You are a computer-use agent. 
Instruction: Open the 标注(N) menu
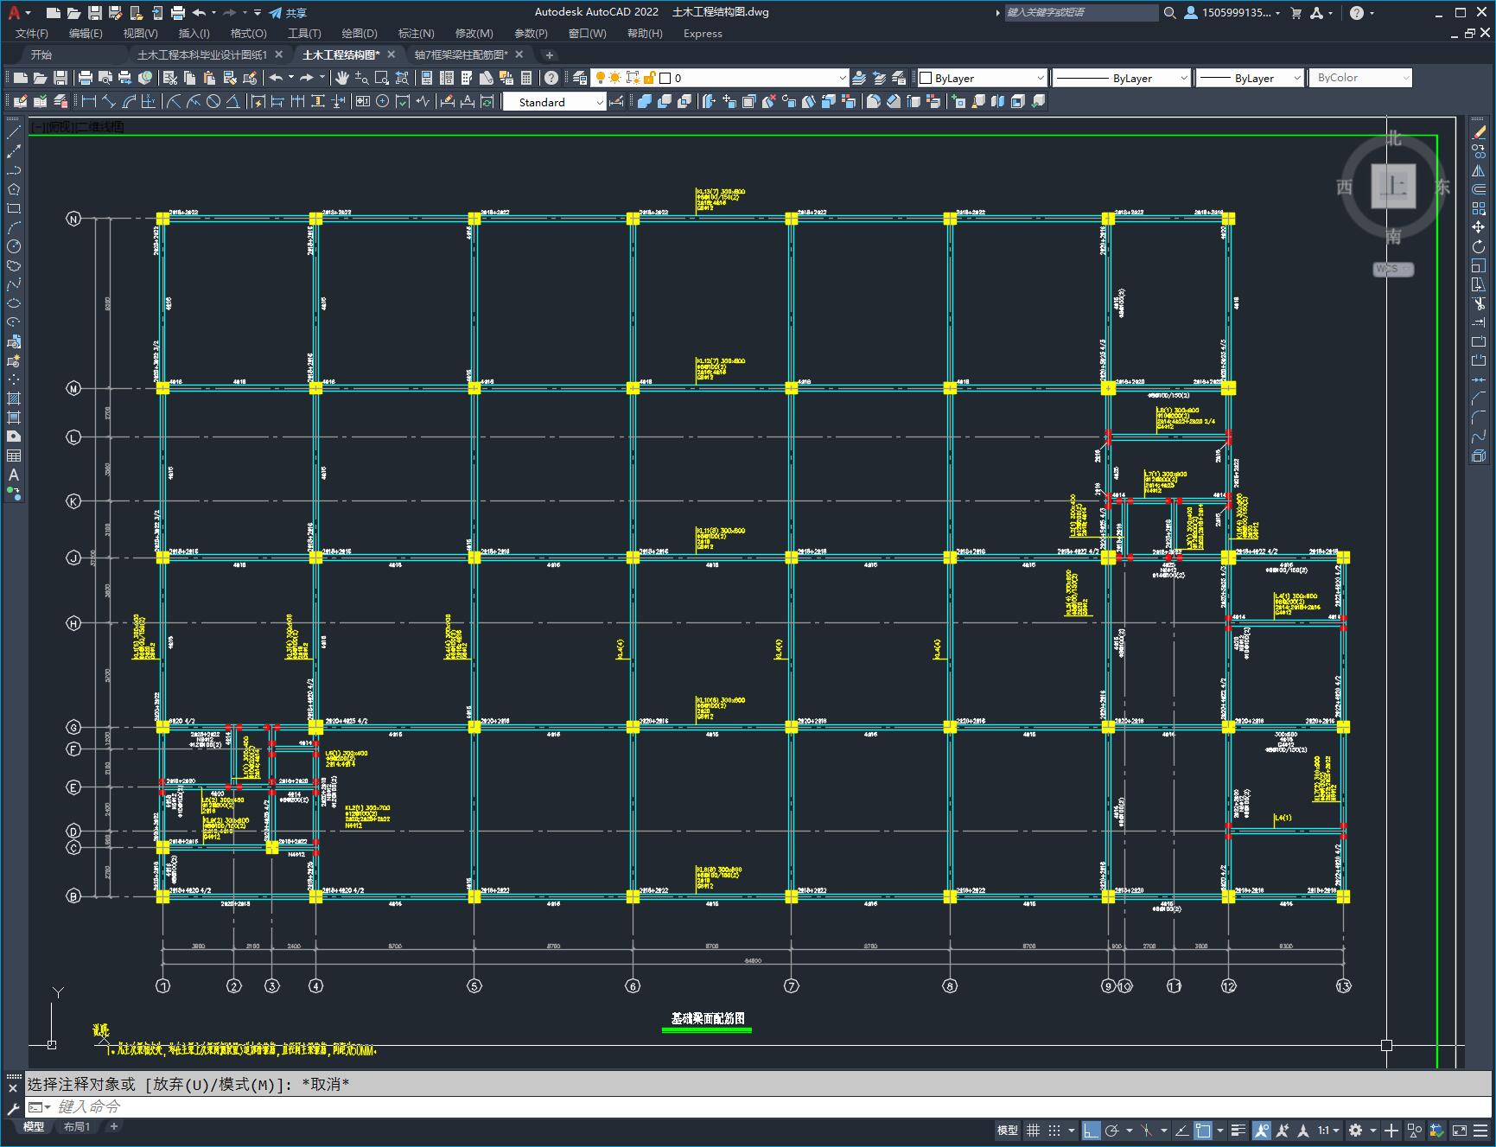point(416,33)
